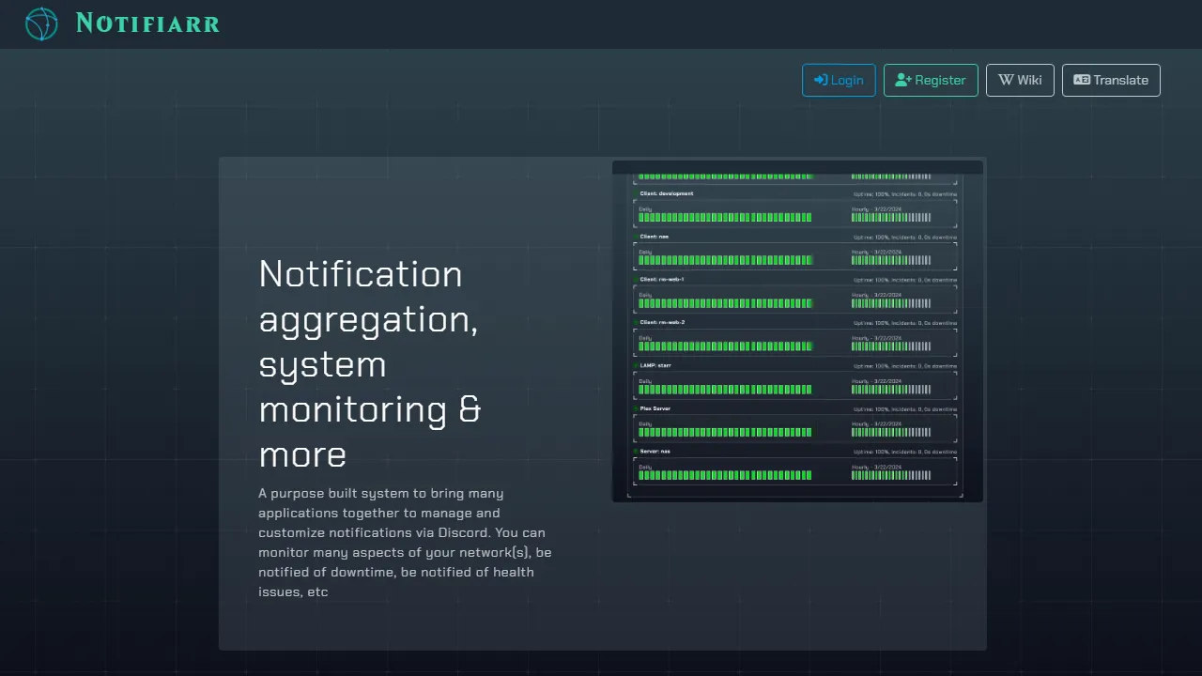Viewport: 1202px width, 676px height.
Task: Click the monitoring dashboard screenshot preview
Action: 797,331
